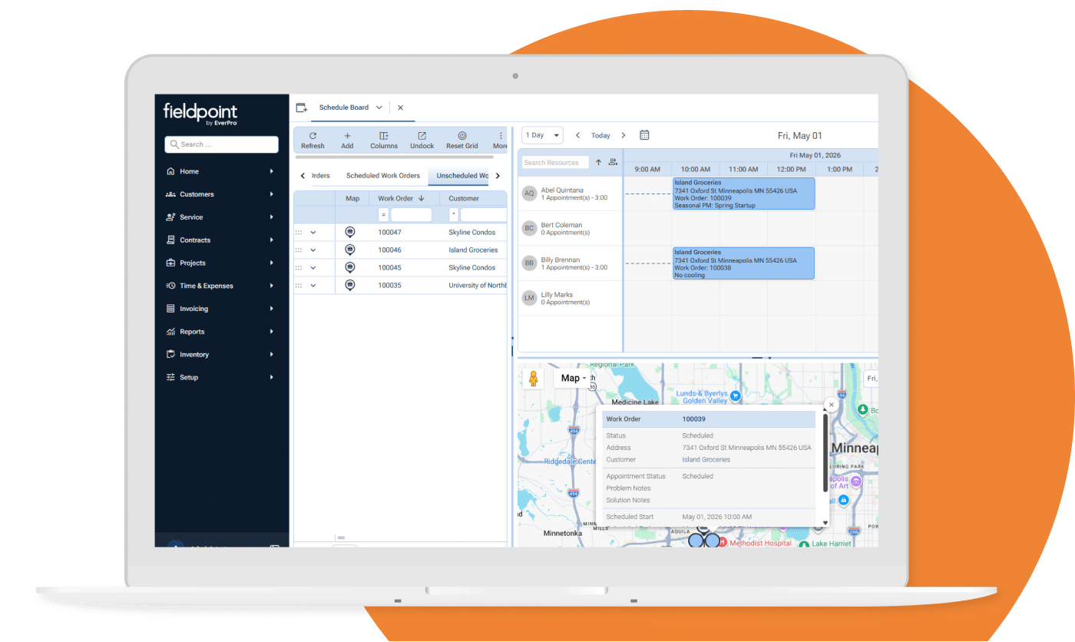Show work order 100035 on the map

[x=350, y=285]
